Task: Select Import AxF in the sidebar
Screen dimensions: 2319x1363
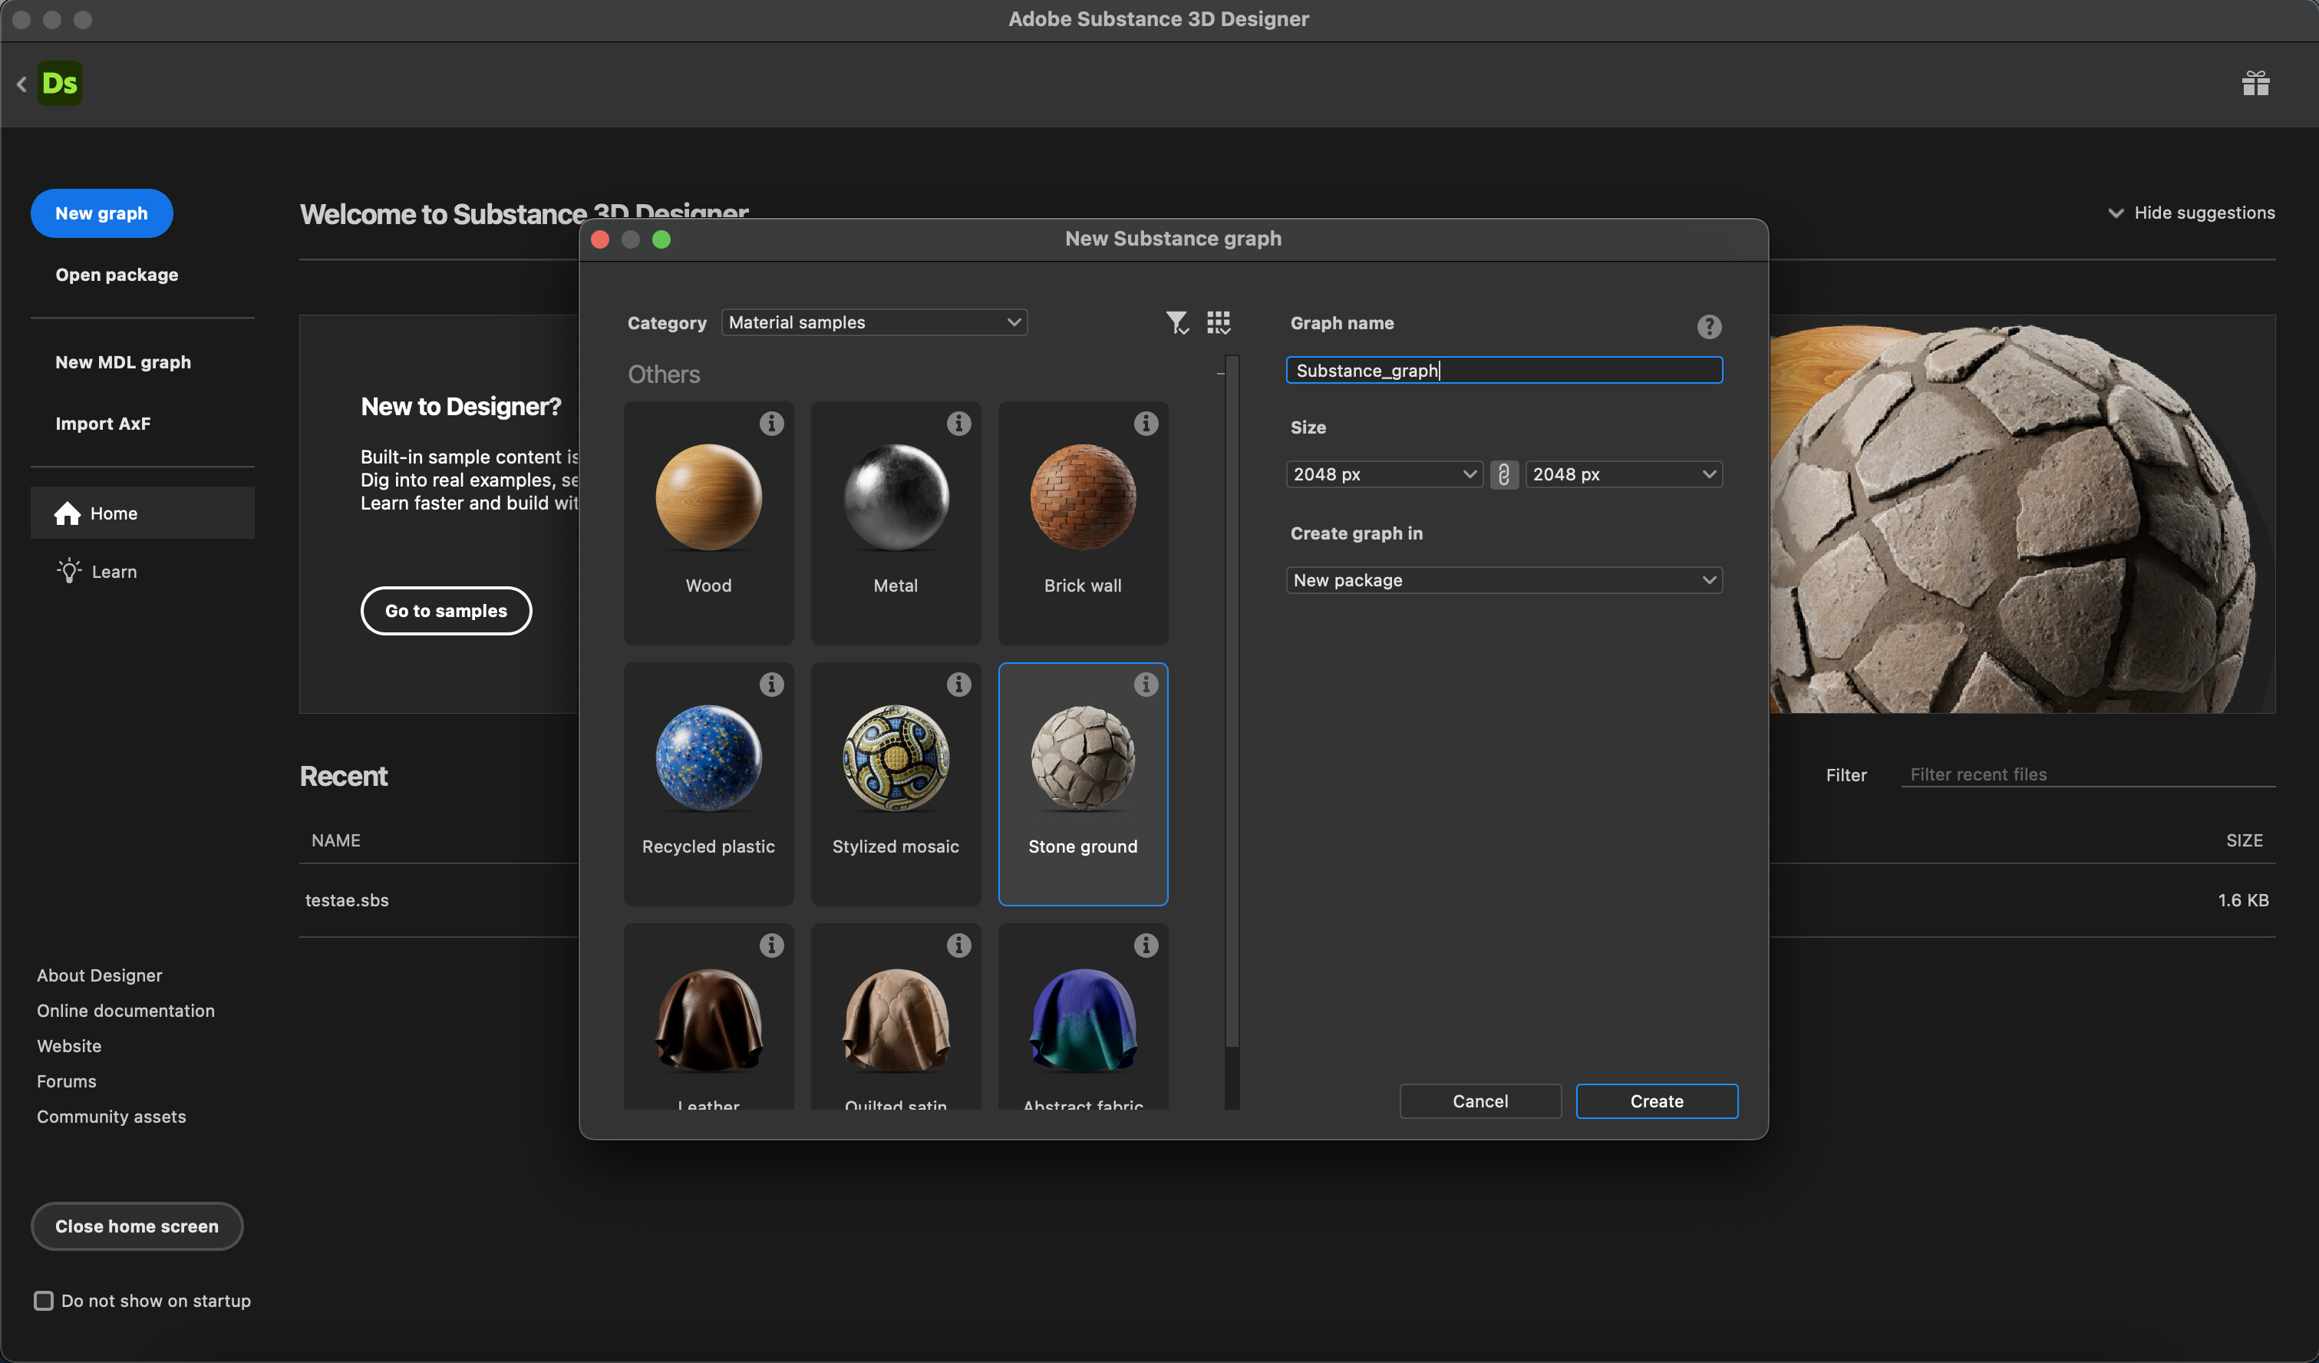Action: [103, 424]
